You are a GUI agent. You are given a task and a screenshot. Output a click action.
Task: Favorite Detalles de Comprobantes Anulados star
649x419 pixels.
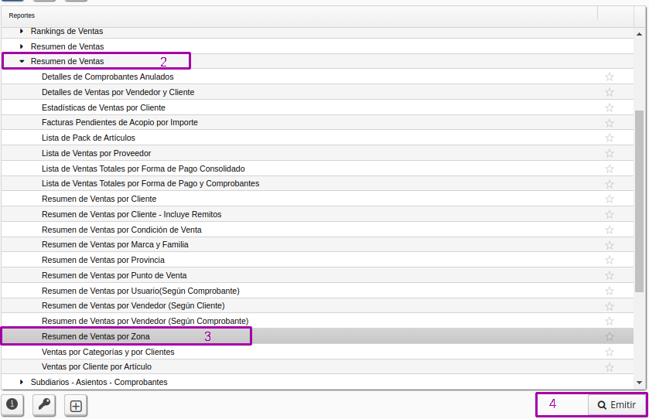[610, 77]
